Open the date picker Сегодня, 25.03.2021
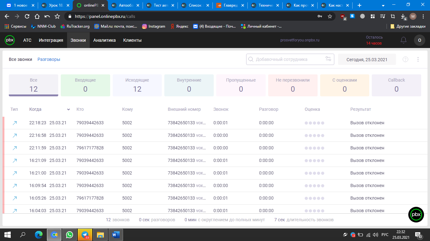Image resolution: width=430 pixels, height=241 pixels. [x=367, y=59]
